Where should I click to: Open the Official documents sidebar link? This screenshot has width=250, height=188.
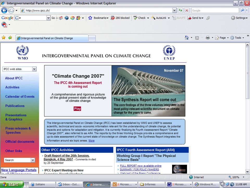[x=20, y=142]
